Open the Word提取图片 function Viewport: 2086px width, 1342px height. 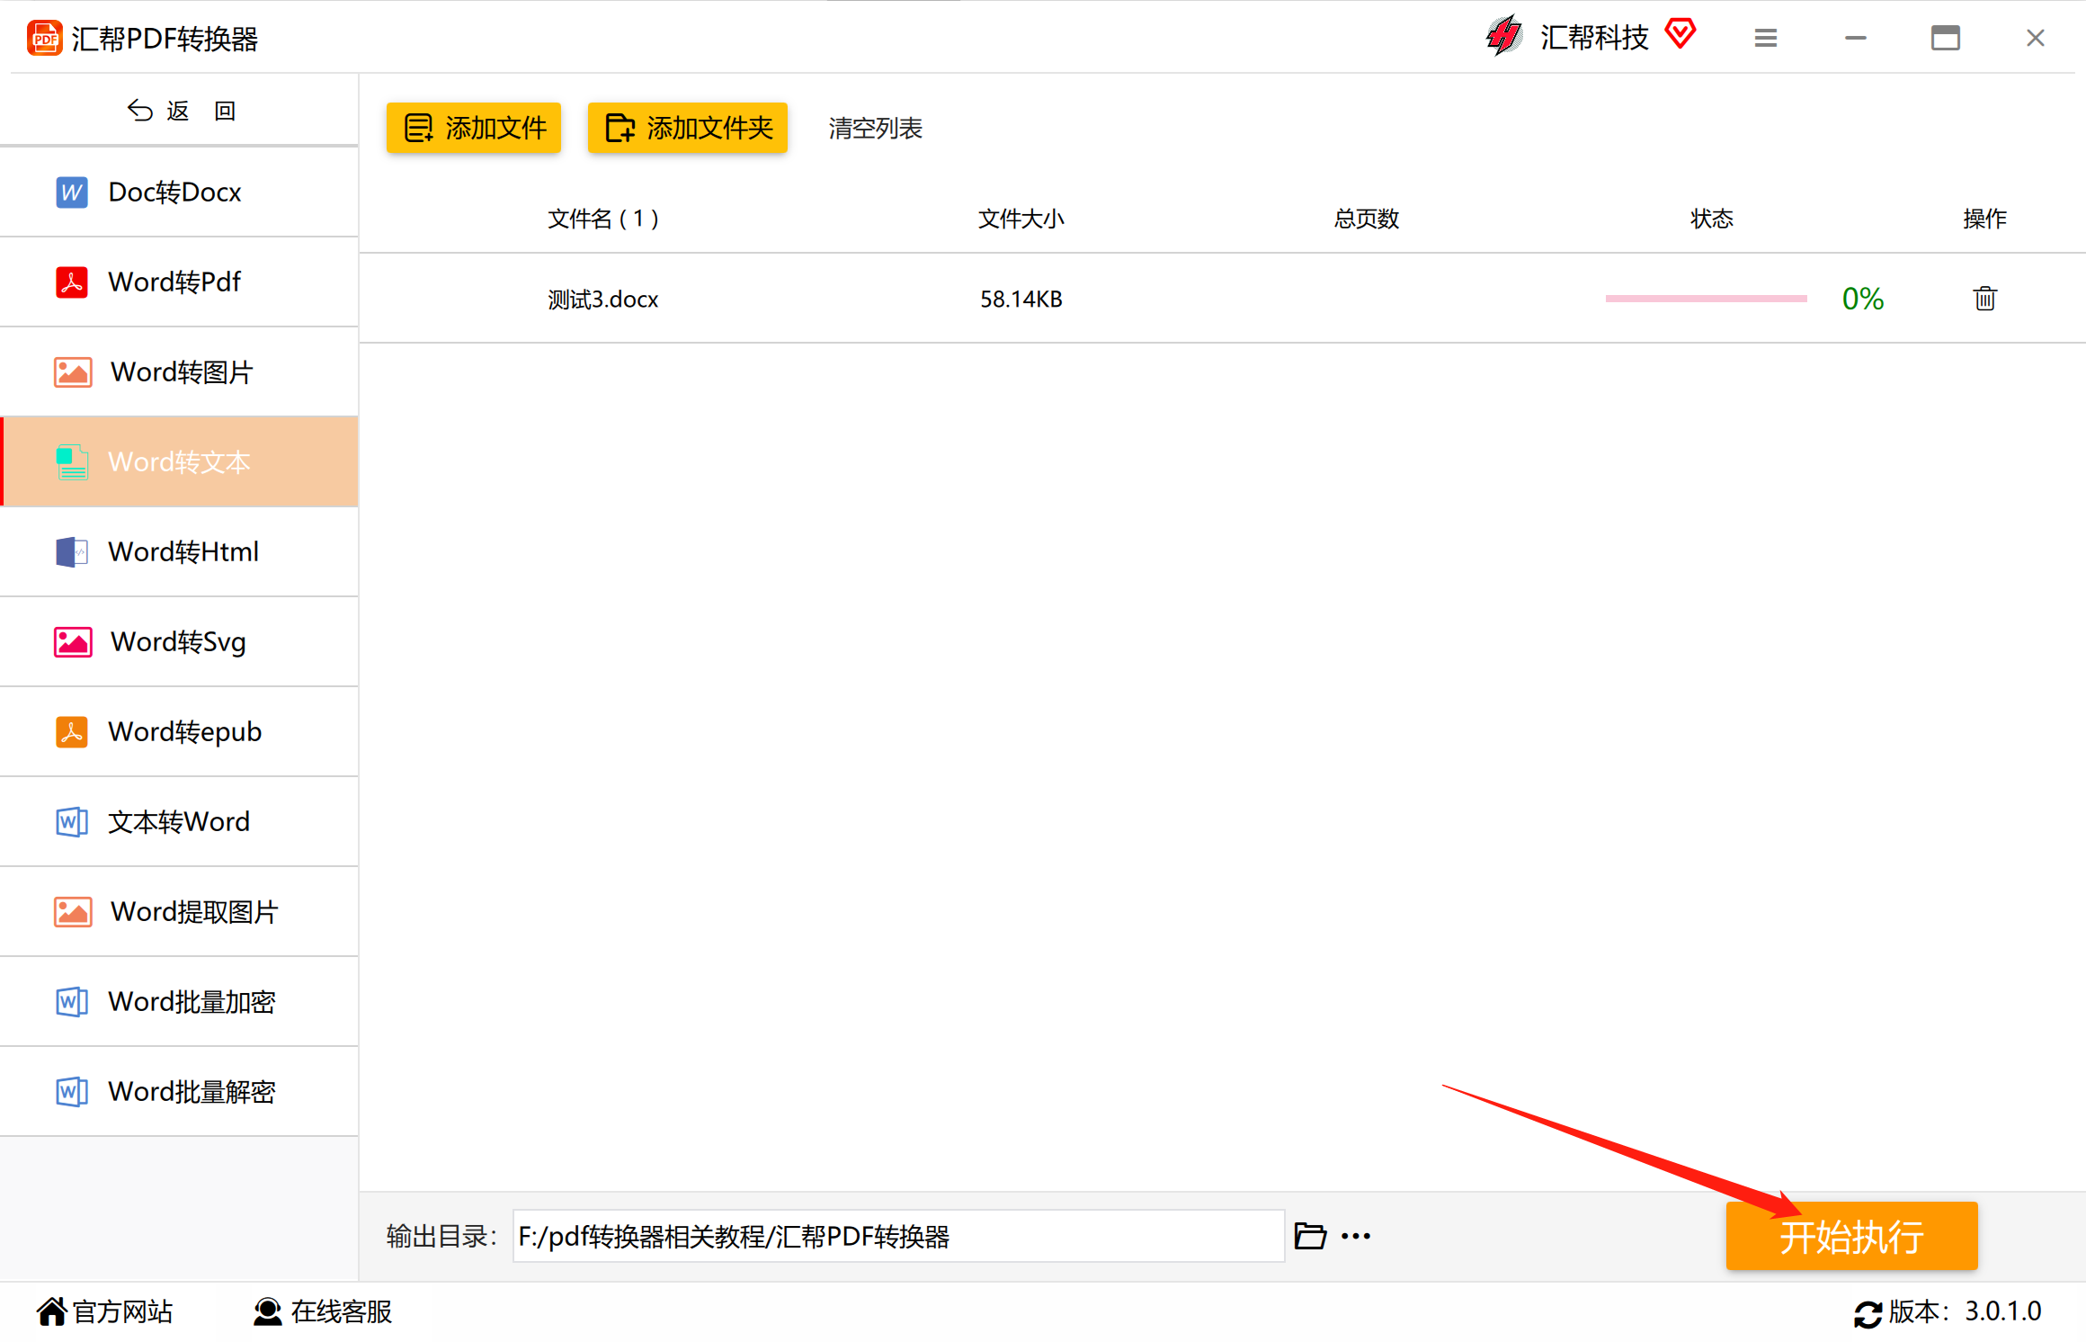pos(179,912)
